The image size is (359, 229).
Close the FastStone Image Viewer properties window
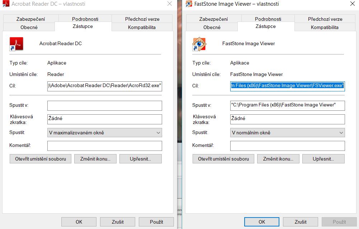click(x=352, y=4)
